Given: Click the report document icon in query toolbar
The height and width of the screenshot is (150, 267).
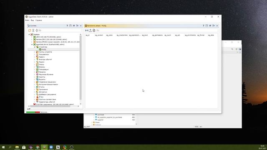Looking at the screenshot, I should (94, 30).
